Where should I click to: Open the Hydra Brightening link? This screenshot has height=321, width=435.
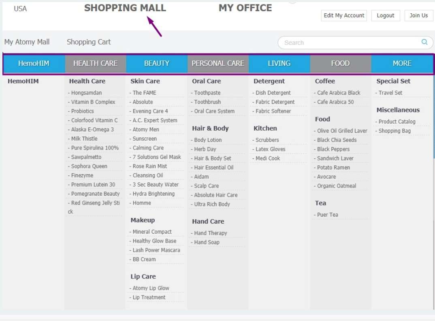pos(154,194)
